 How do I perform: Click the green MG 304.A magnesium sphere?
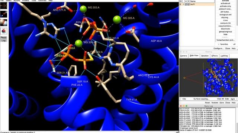[78, 44]
